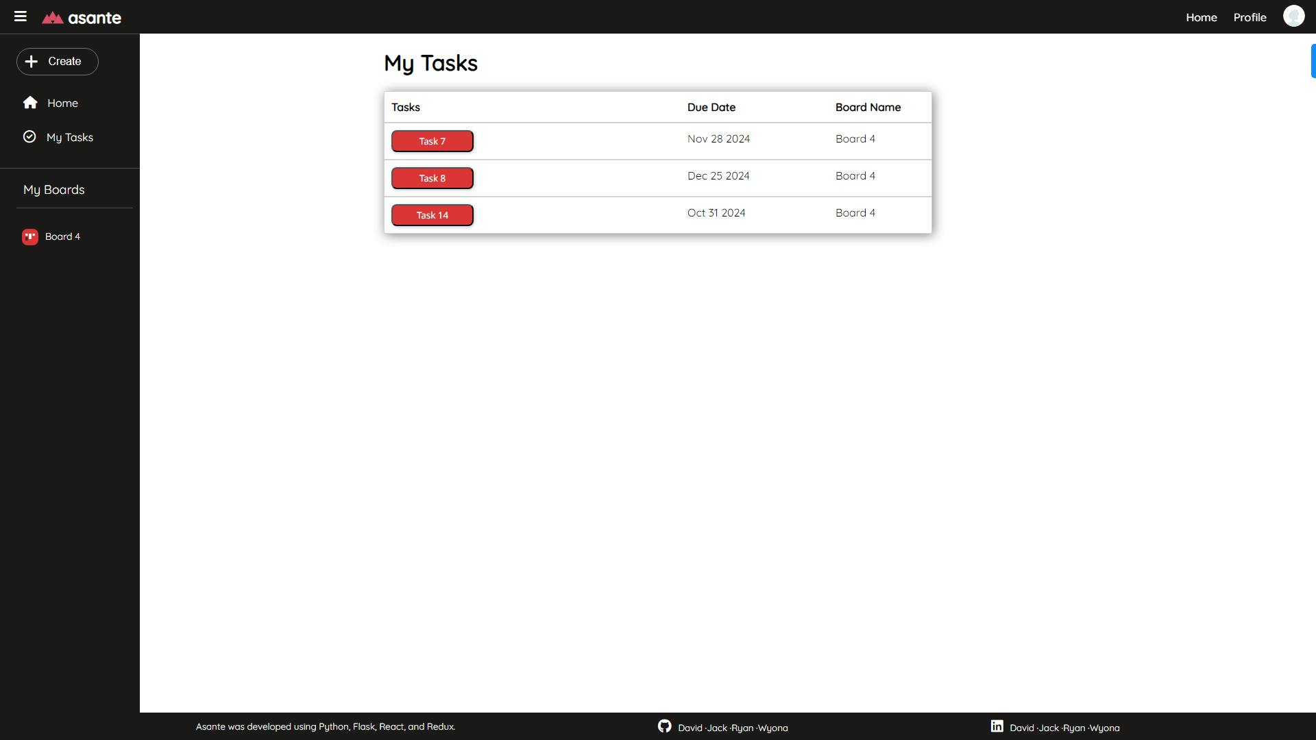
Task: Open Home in top navigation
Action: 1201,18
